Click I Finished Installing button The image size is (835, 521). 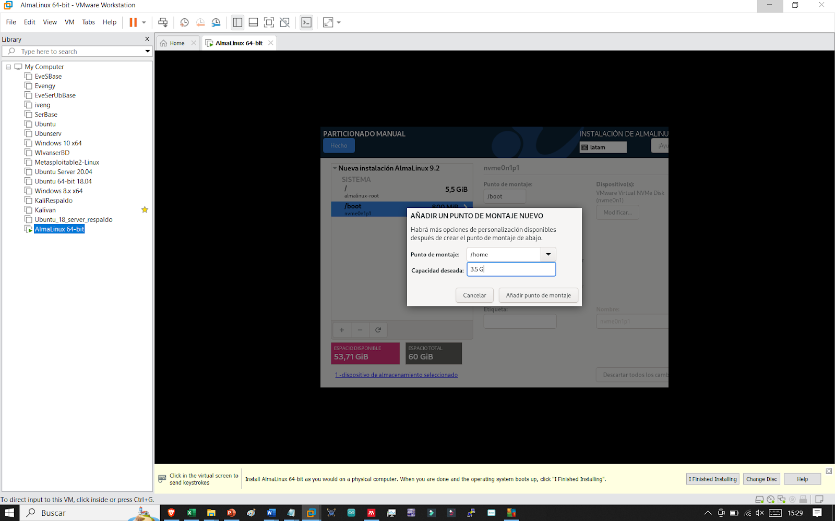[712, 479]
